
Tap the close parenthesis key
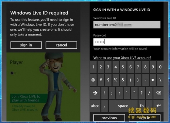coord(138,80)
